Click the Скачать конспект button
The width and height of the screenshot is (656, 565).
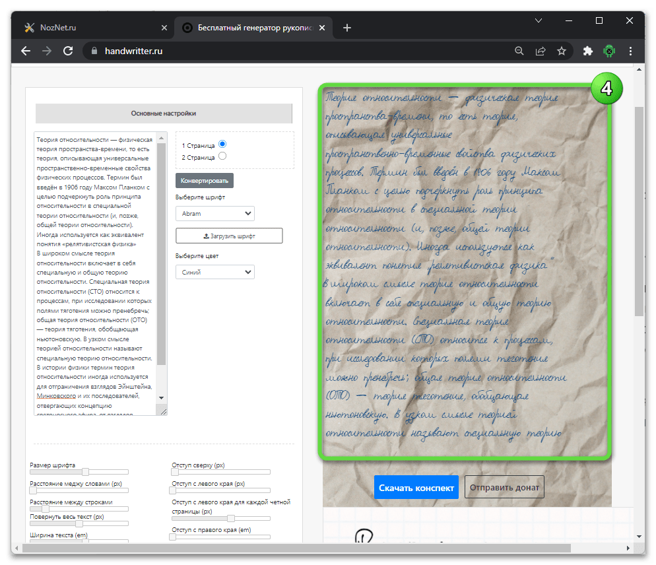(416, 488)
